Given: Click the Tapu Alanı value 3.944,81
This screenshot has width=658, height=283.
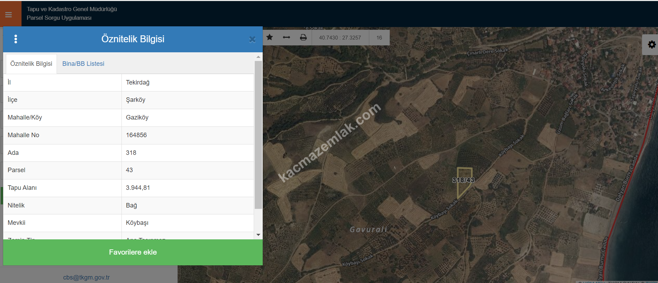Looking at the screenshot, I should 138,188.
